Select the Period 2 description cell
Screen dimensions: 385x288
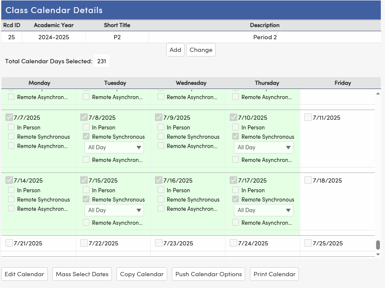265,37
